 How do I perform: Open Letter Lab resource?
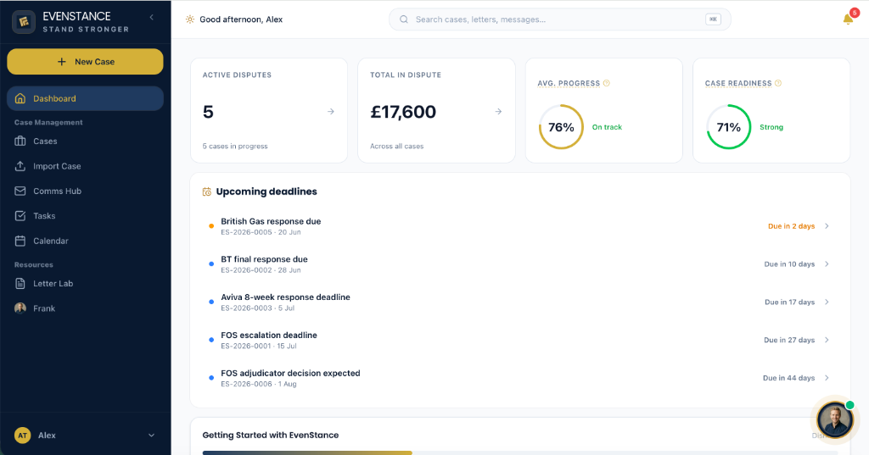[x=85, y=283]
